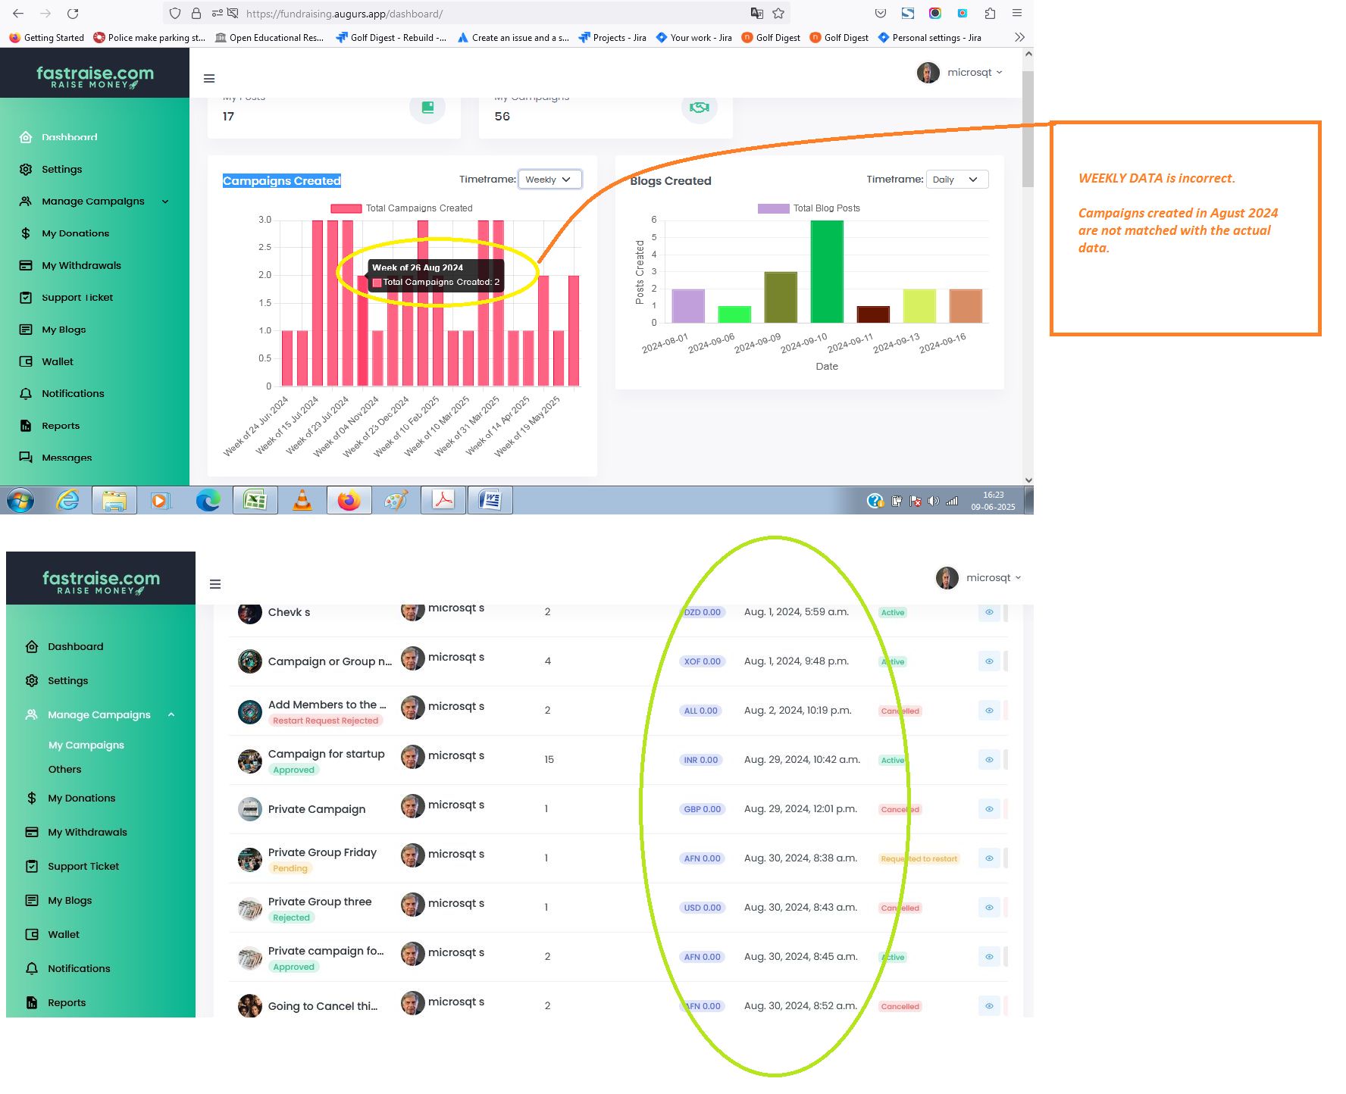1346x1094 pixels.
Task: Click the Campaign or Group n... campaign name
Action: pyautogui.click(x=330, y=661)
